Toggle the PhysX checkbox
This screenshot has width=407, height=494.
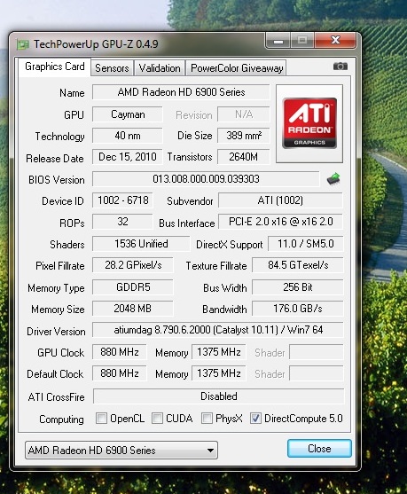pyautogui.click(x=207, y=419)
